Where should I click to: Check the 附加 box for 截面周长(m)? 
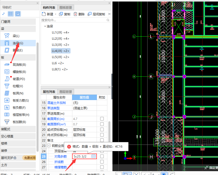(102, 119)
